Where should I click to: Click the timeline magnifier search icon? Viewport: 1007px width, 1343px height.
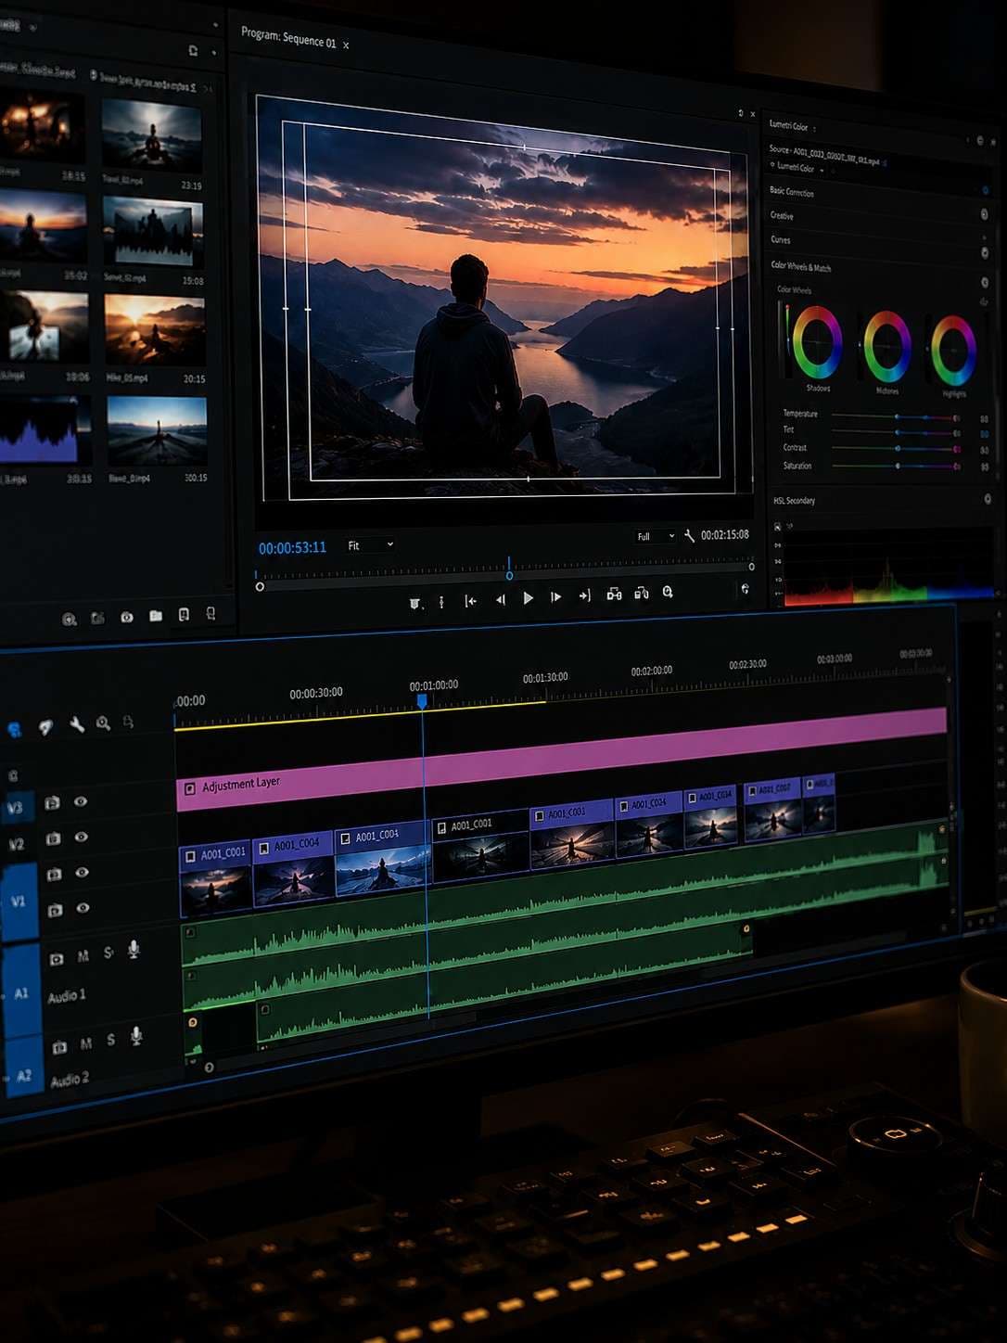click(103, 723)
